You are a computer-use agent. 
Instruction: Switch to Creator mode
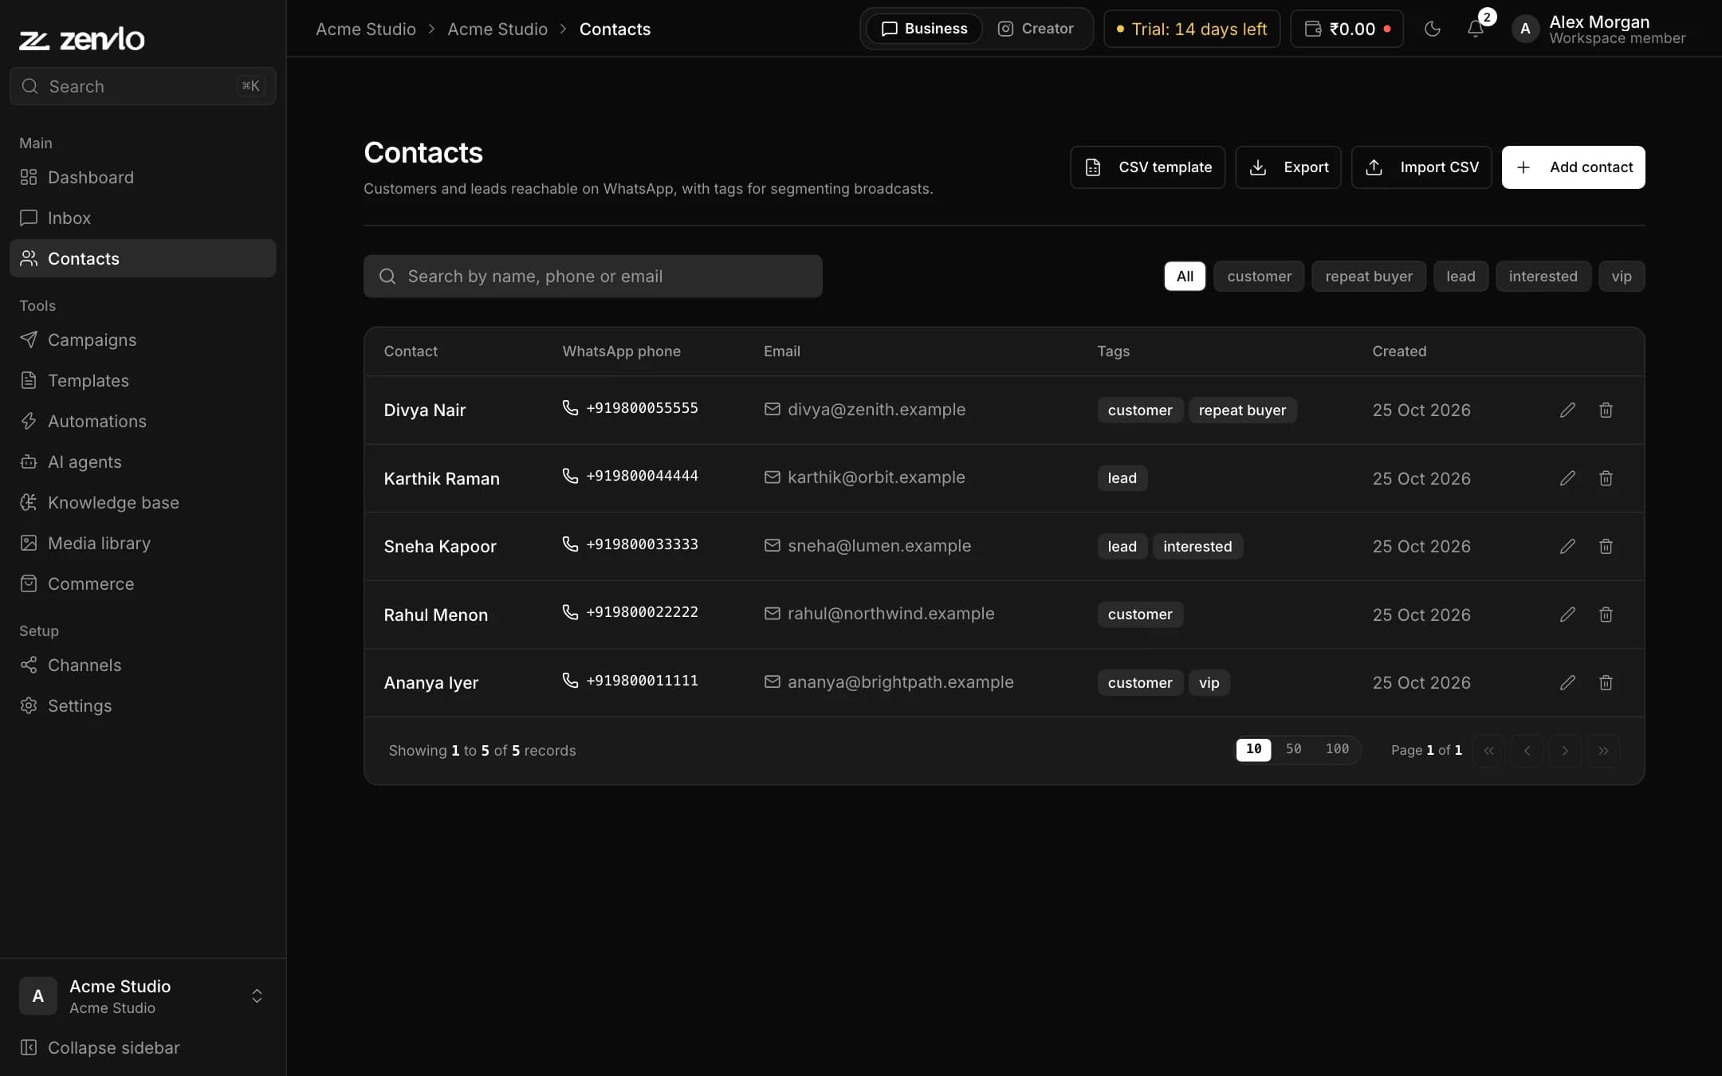click(x=1036, y=29)
